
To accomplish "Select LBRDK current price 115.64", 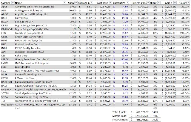I will click(x=124, y=59).
